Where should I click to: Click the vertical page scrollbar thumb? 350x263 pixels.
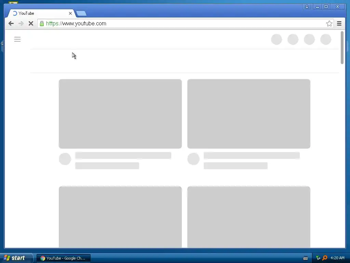[x=342, y=48]
